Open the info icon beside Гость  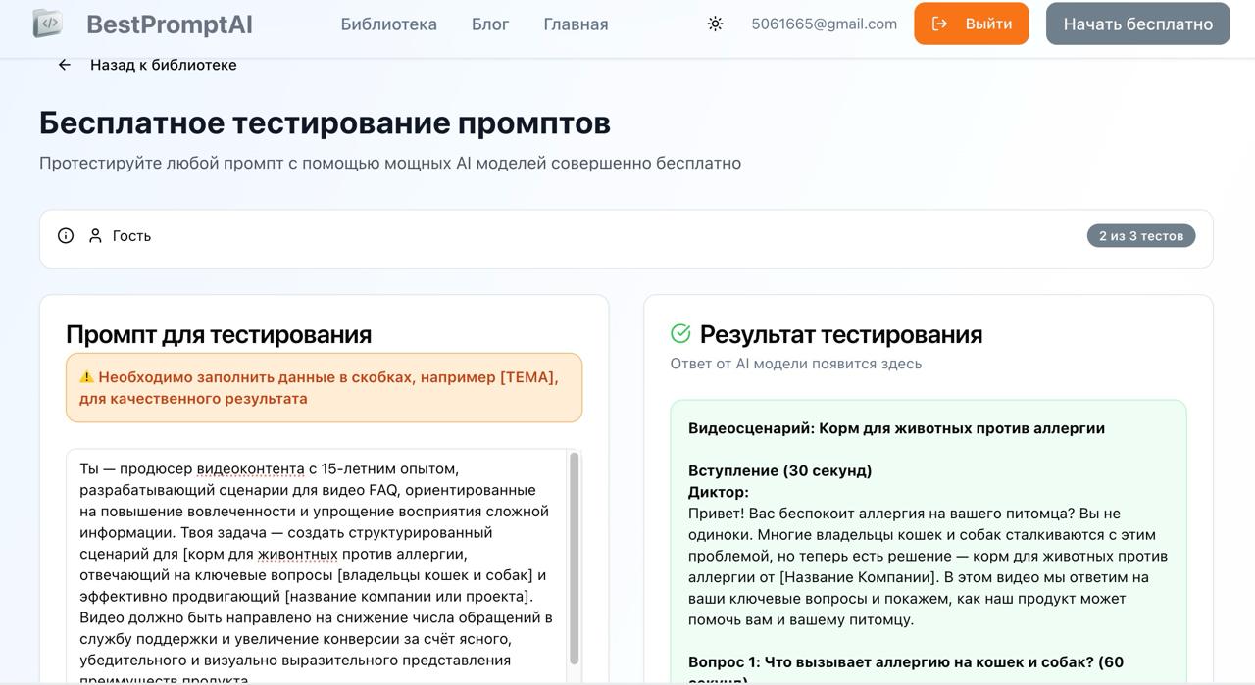[65, 235]
